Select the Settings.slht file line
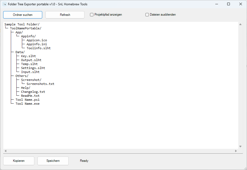The width and height of the screenshot is (247, 170). coord(33,68)
